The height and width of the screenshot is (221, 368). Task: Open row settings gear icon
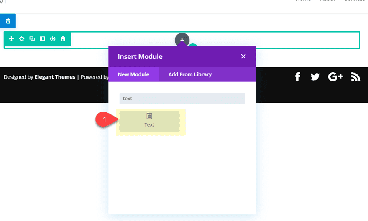pyautogui.click(x=22, y=39)
